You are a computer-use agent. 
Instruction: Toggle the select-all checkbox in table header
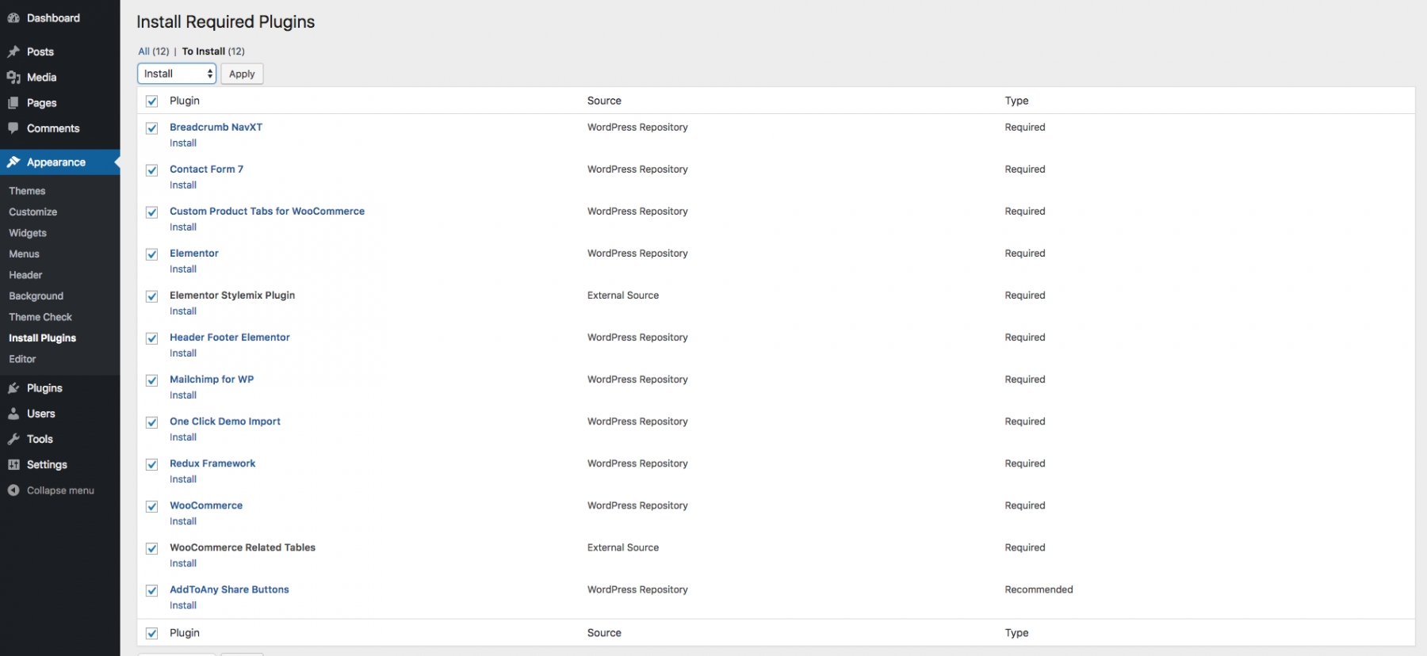point(151,101)
